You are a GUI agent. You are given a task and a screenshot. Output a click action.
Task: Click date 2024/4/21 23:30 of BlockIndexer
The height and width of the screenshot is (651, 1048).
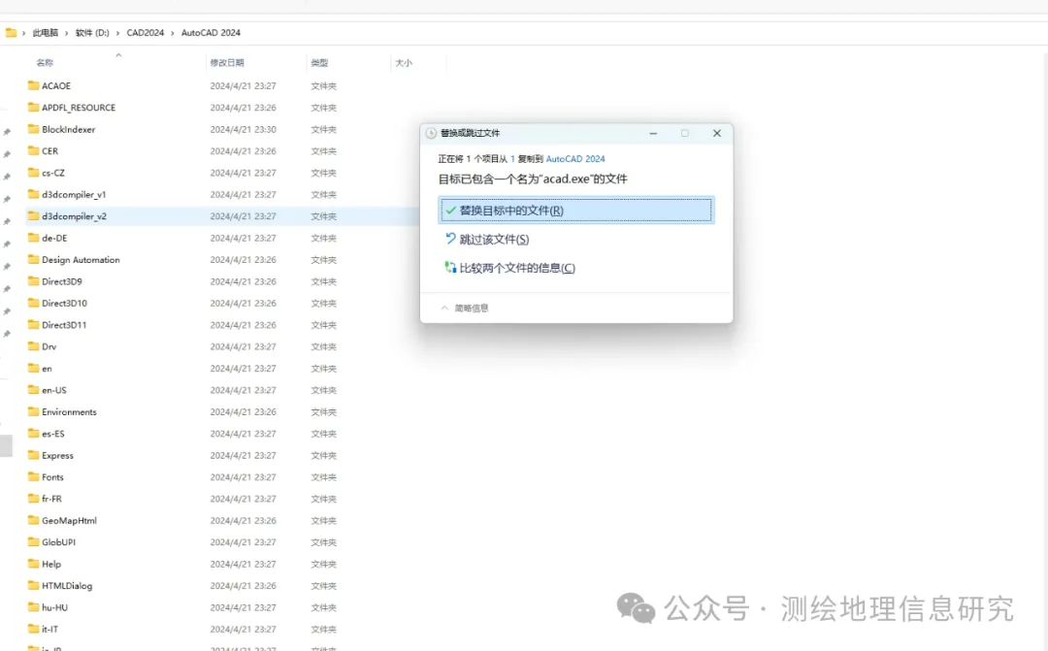244,130
